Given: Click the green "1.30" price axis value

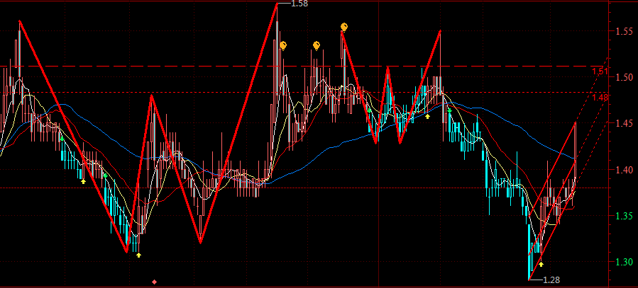Looking at the screenshot, I should pyautogui.click(x=625, y=262).
